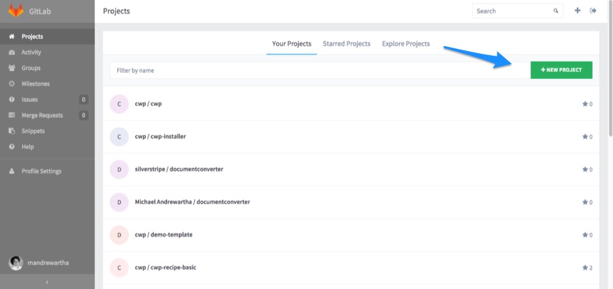This screenshot has width=613, height=289.
Task: Click the C avatar of cwp / cwp
Action: tap(119, 104)
